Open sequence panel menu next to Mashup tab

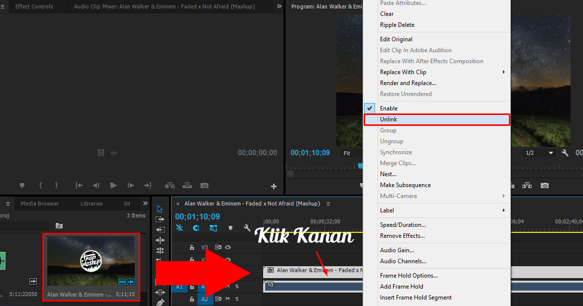click(328, 204)
